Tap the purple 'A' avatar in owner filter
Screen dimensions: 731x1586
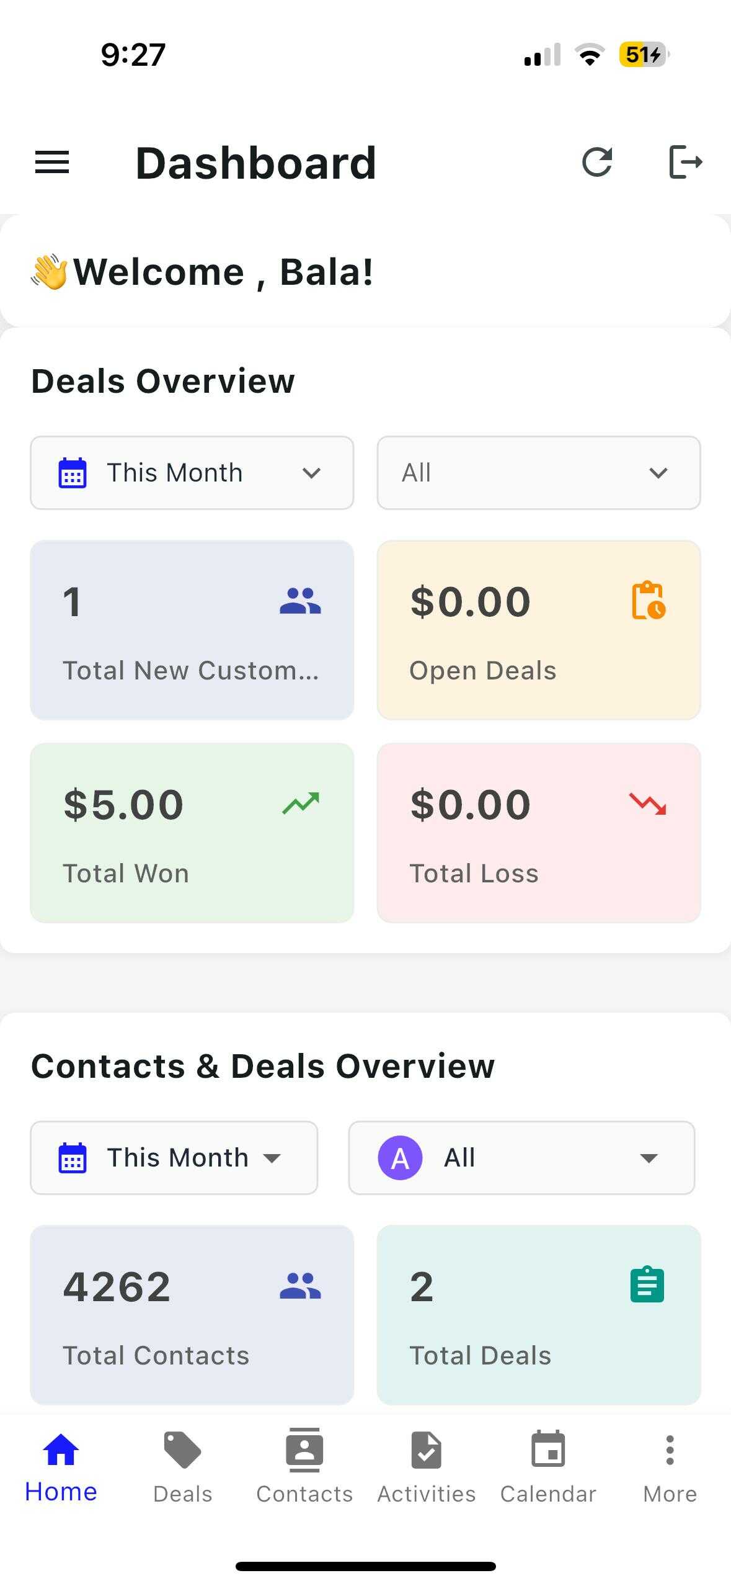tap(400, 1158)
